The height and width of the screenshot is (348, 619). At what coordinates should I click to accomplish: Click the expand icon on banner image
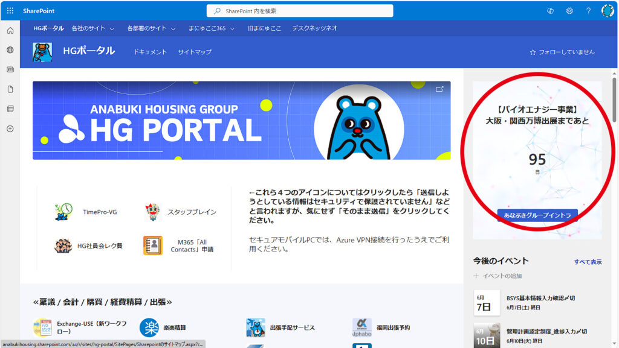pos(439,89)
